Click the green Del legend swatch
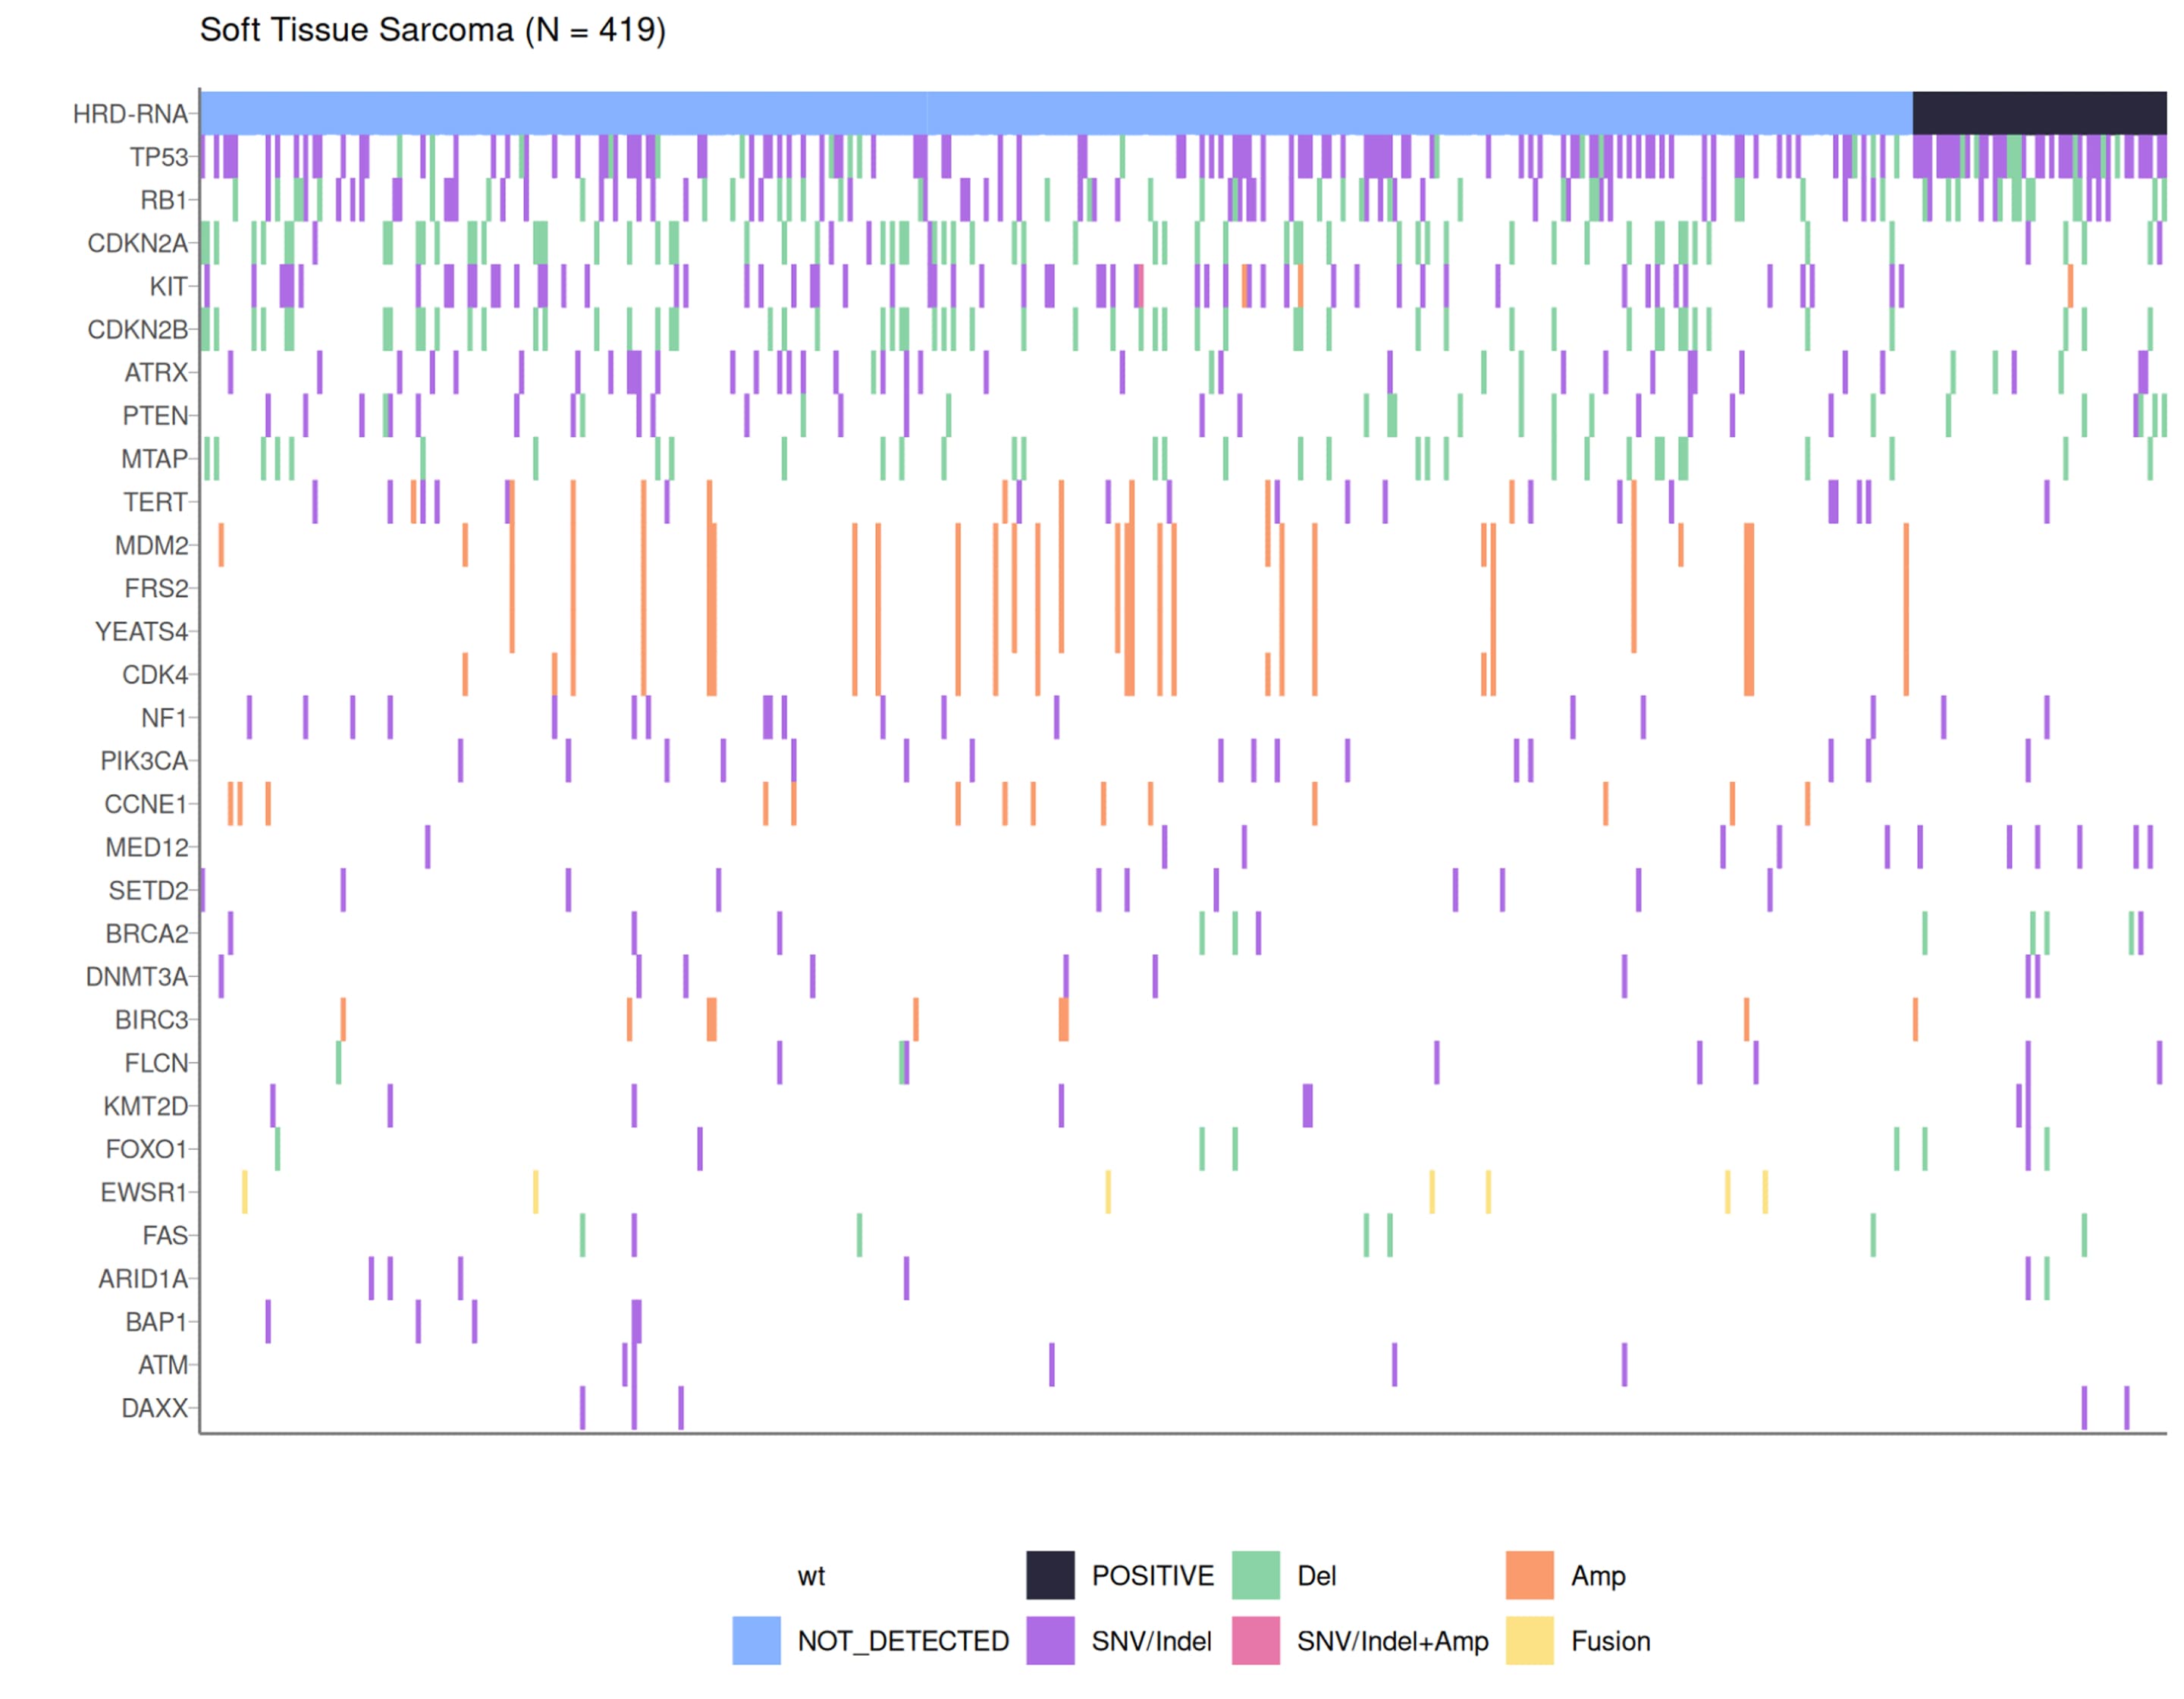 pos(1256,1575)
